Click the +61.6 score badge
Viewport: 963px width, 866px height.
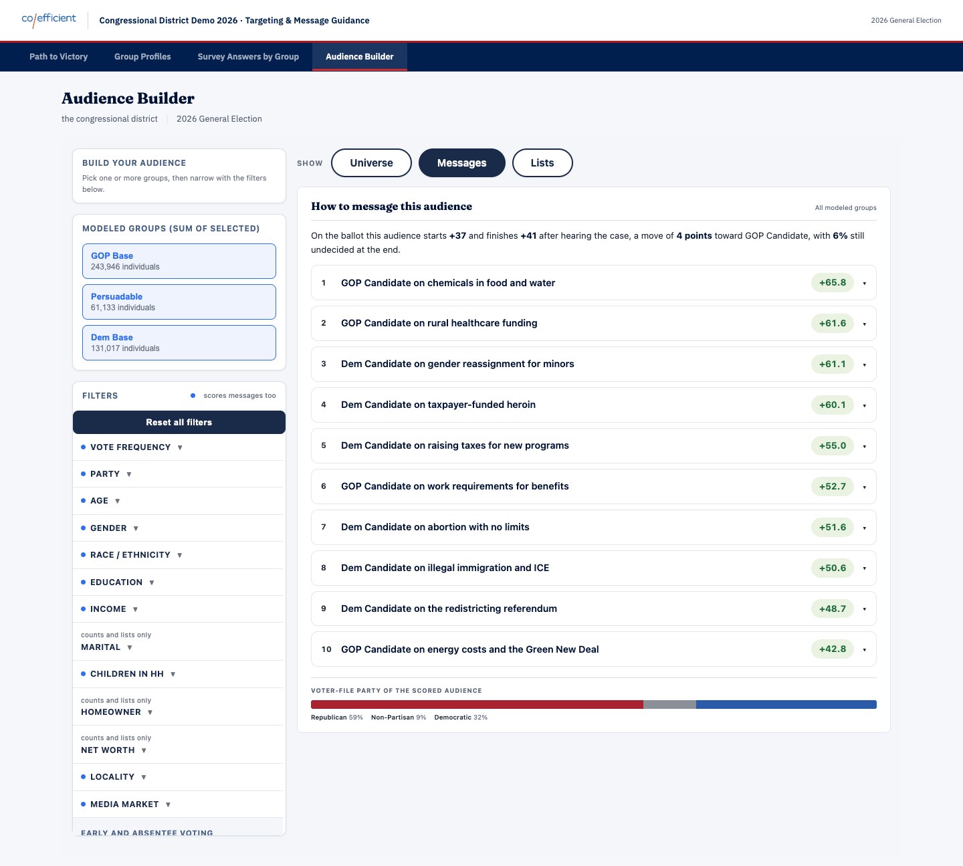pos(833,324)
